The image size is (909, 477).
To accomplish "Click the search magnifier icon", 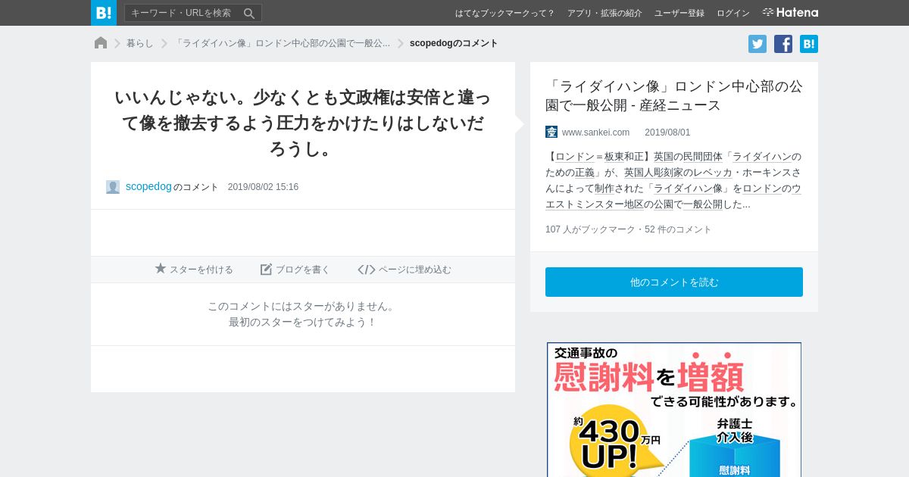I will click(x=249, y=13).
